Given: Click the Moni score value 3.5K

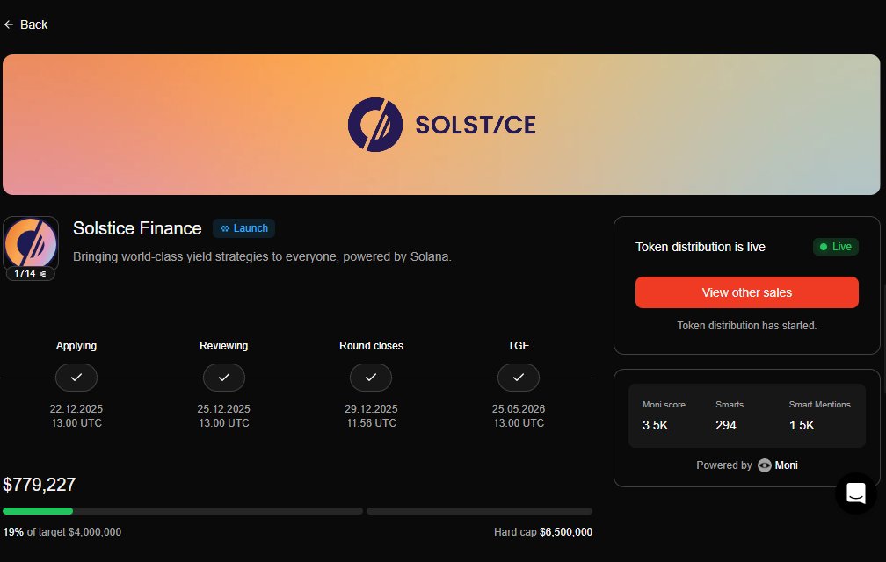Looking at the screenshot, I should pyautogui.click(x=656, y=425).
